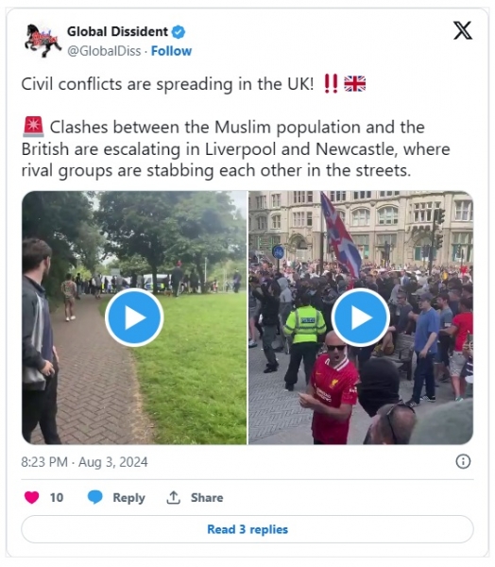Click the blue reply bubble icon
The image size is (495, 567).
(95, 497)
